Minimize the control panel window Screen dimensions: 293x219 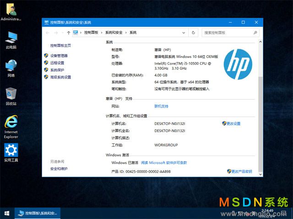pos(230,22)
